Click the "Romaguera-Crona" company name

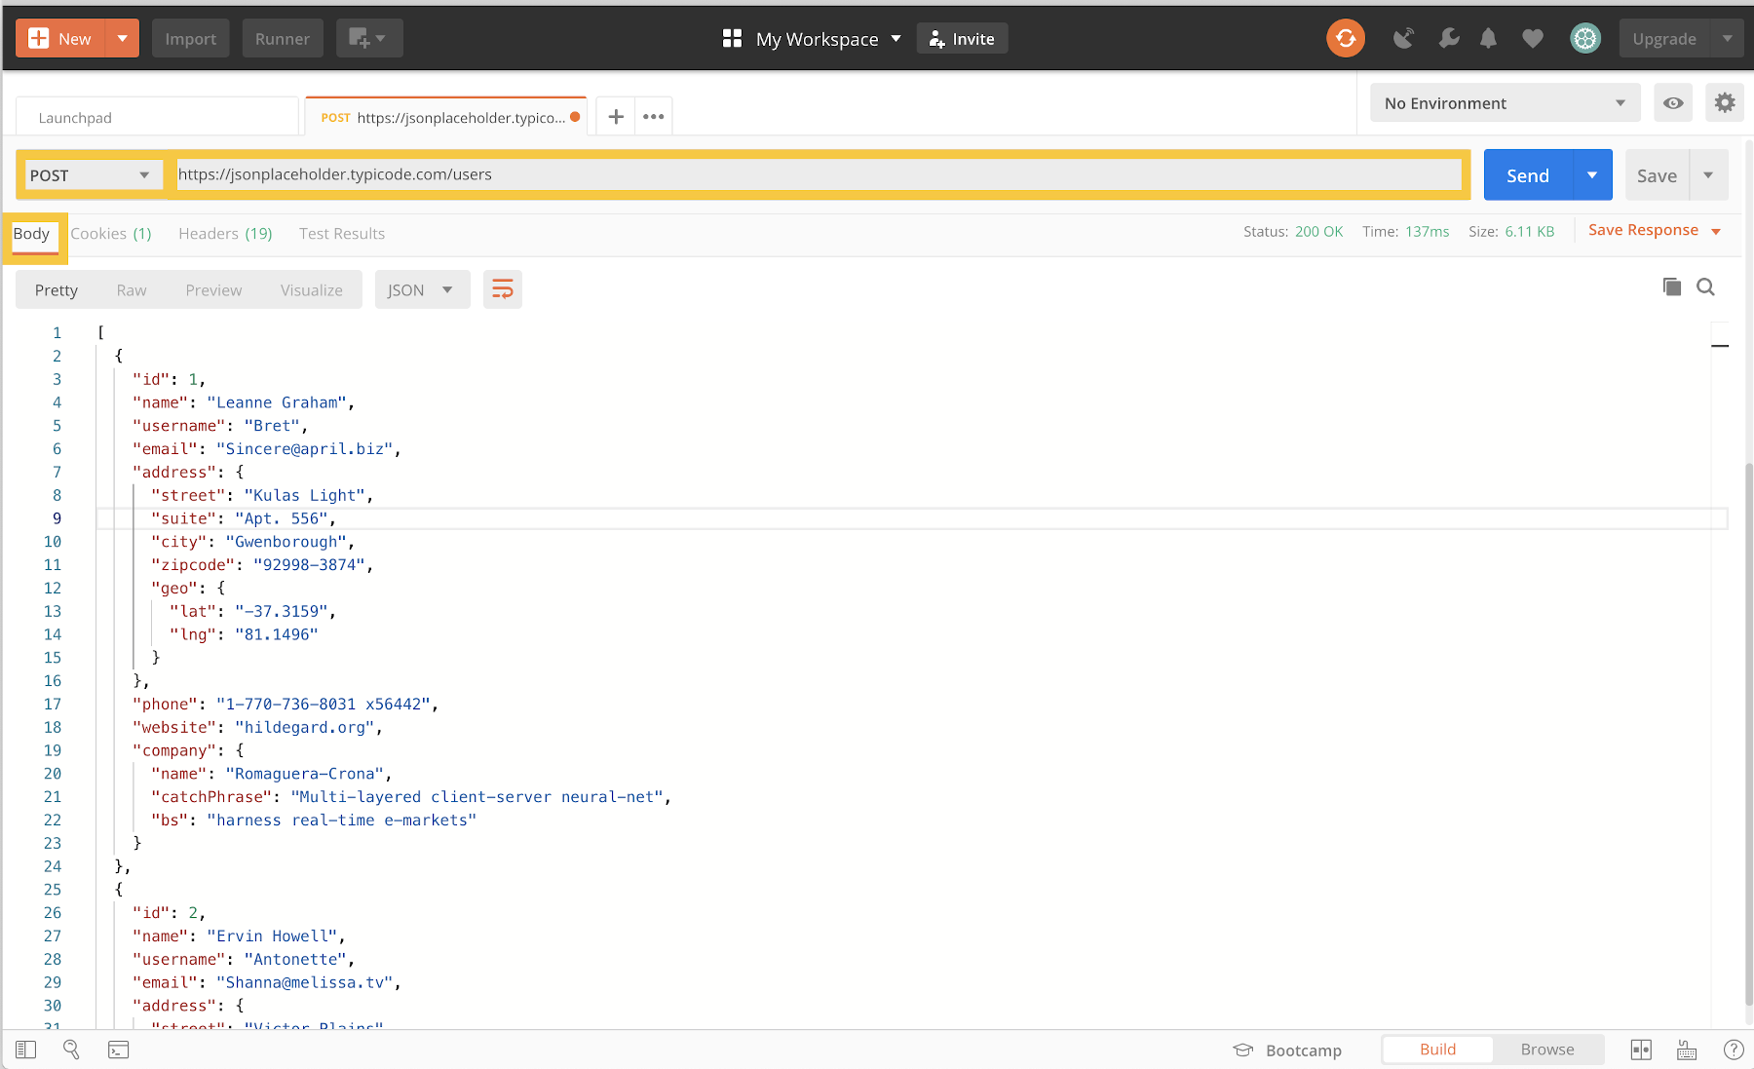(x=305, y=774)
